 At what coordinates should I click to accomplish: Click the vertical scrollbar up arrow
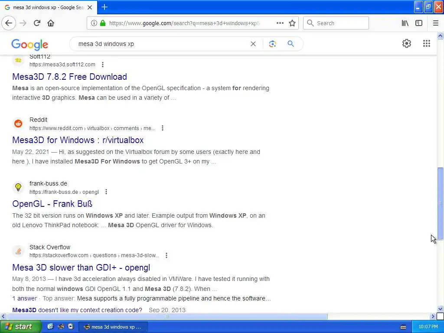tap(440, 36)
